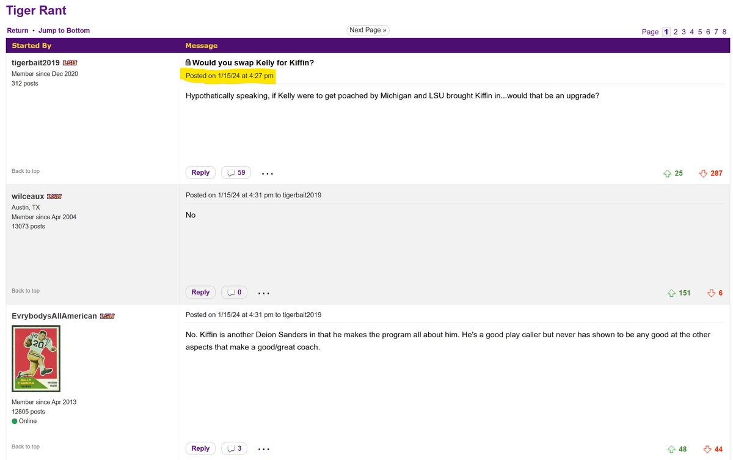This screenshot has height=460, width=733.
Task: Click wilceaux's "Posted on 1/15/24 at 4:31 pm" line
Action: pyautogui.click(x=253, y=195)
